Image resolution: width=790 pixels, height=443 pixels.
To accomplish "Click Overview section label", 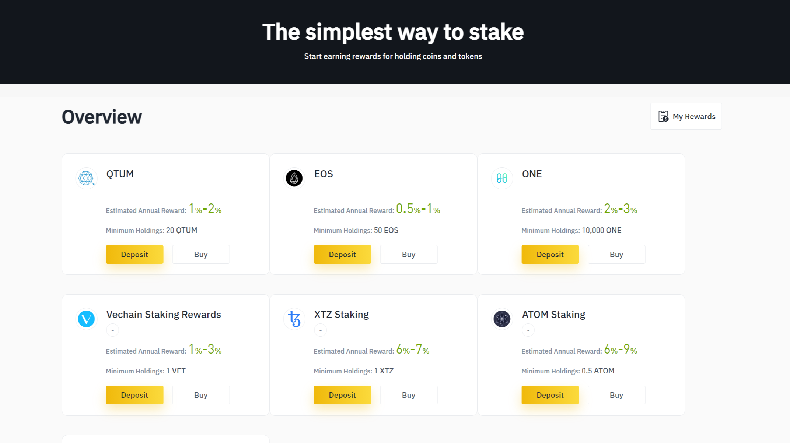I will 101,116.
